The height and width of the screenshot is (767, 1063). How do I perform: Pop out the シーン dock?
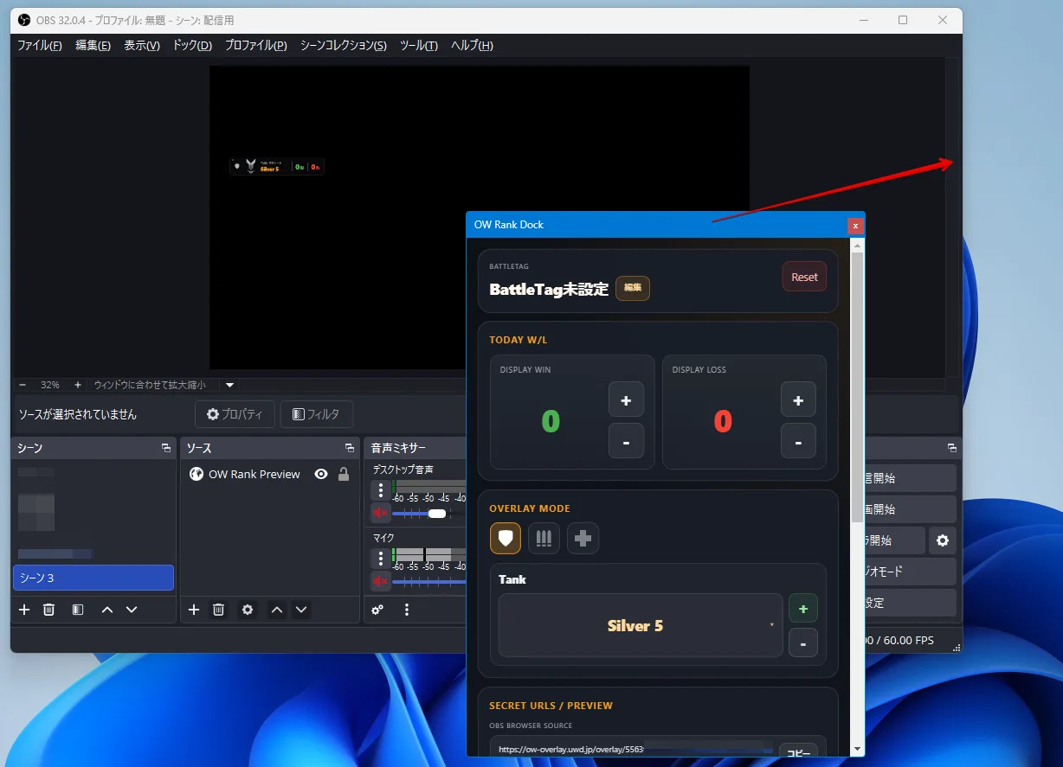tap(166, 448)
